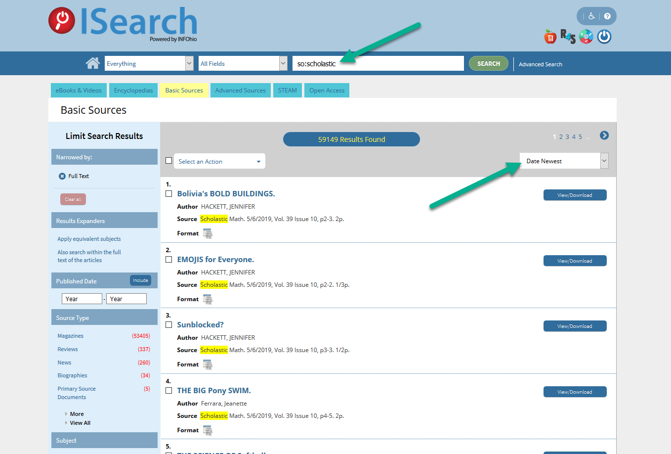Click the 59149 Results Found banner

[x=351, y=139]
